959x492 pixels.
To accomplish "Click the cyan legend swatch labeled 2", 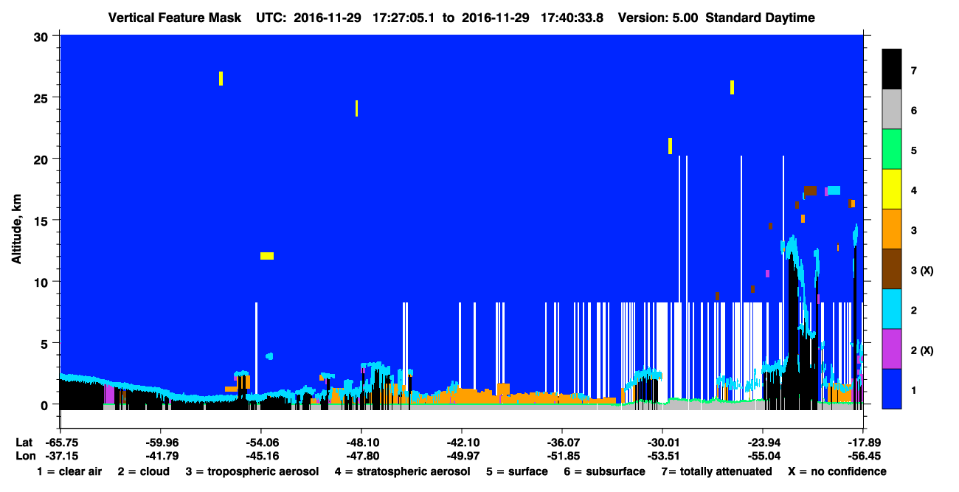I will pos(892,308).
